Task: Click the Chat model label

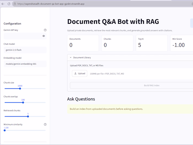Action: click(x=9, y=44)
